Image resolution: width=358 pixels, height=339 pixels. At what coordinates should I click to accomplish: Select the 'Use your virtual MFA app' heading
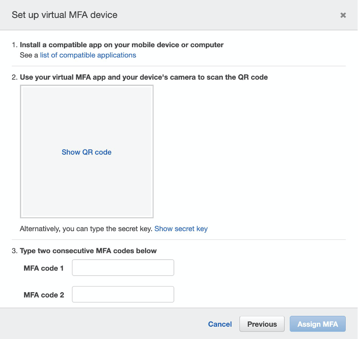pyautogui.click(x=143, y=77)
